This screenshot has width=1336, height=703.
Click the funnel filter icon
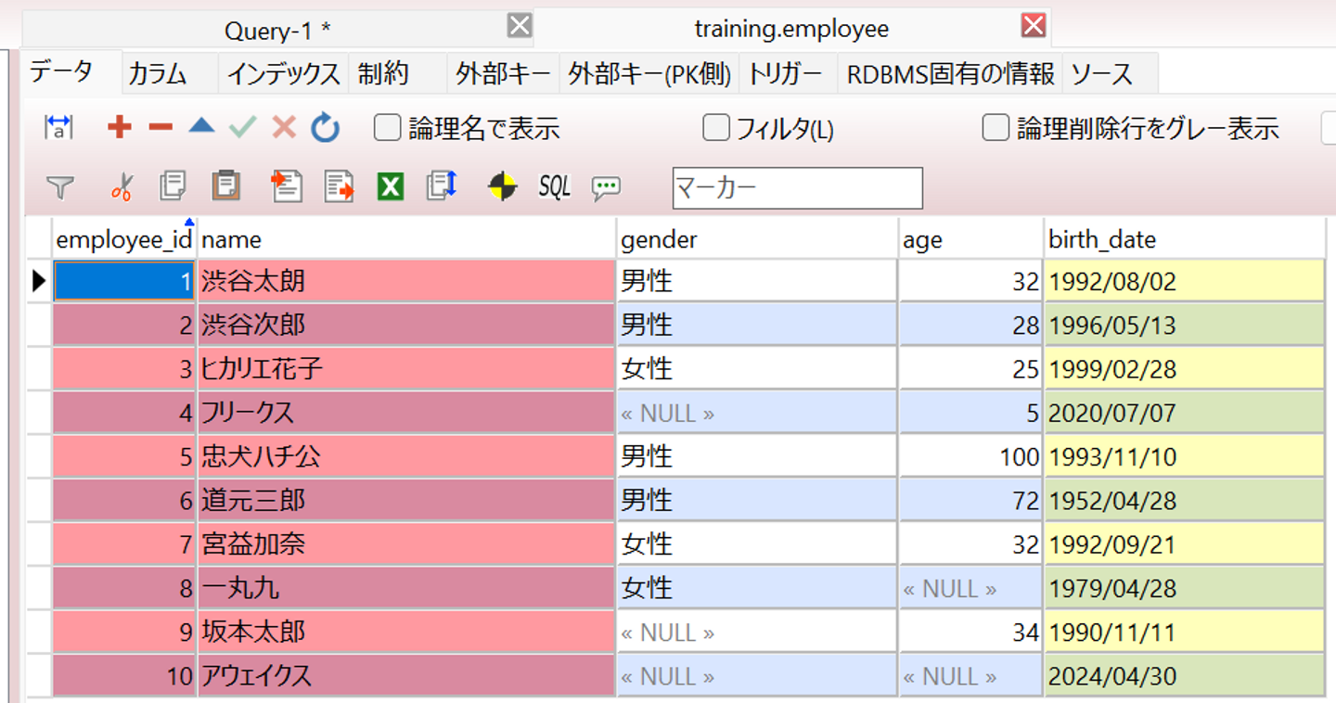tap(59, 188)
